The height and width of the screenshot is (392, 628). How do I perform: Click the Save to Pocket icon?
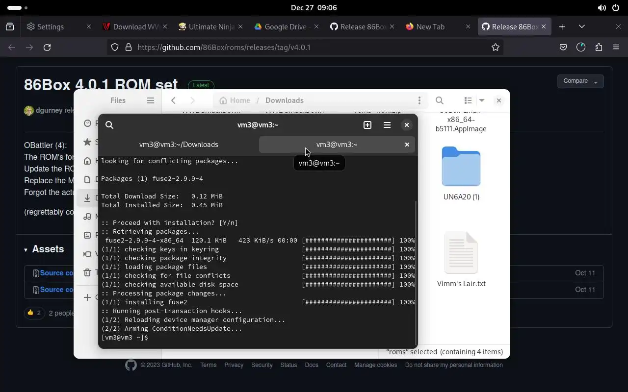563,48
